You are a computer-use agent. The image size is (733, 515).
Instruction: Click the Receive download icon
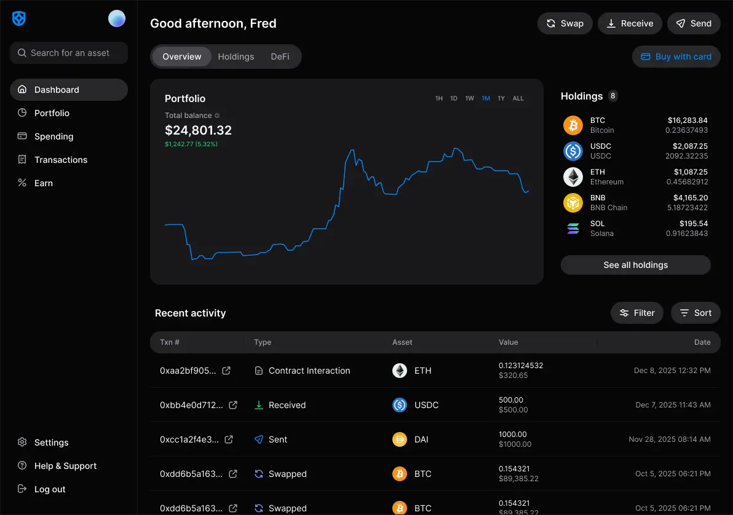tap(610, 23)
